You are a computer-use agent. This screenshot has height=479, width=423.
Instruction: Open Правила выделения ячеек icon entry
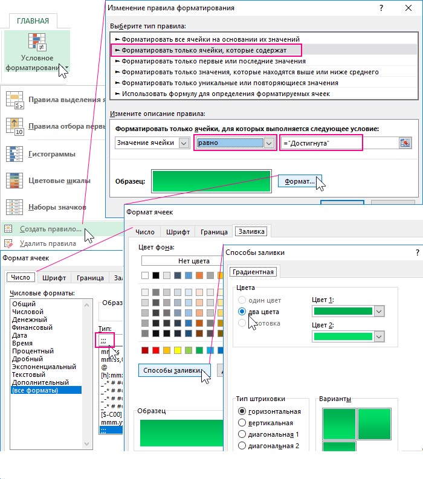(15, 100)
